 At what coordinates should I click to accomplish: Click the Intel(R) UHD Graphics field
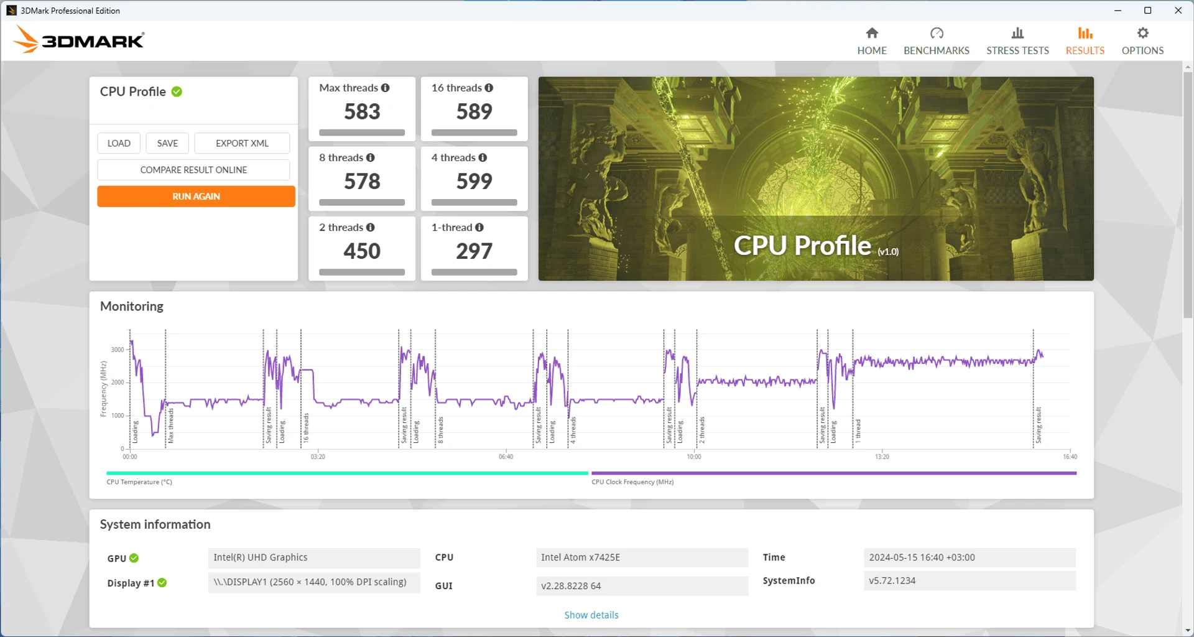tap(314, 557)
